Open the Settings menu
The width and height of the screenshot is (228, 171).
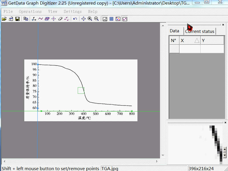click(x=73, y=11)
